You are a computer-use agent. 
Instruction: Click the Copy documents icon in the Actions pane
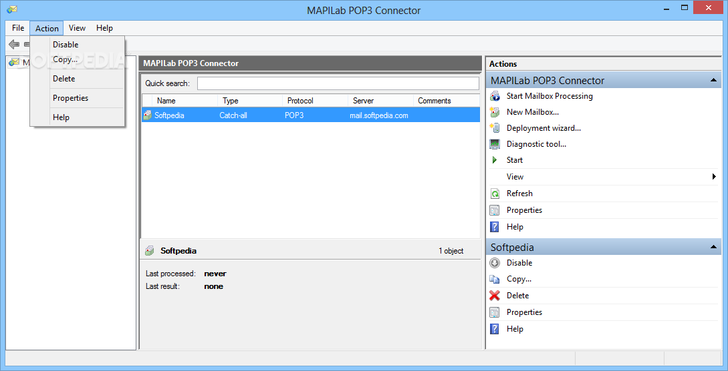495,280
